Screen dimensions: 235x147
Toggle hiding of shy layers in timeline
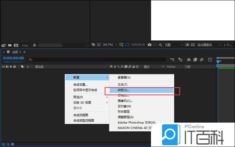(189, 60)
